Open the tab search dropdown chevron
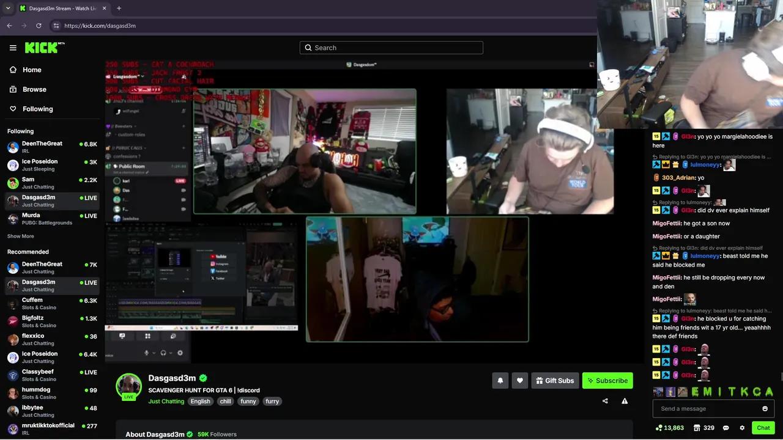The width and height of the screenshot is (783, 440). pos(7,9)
